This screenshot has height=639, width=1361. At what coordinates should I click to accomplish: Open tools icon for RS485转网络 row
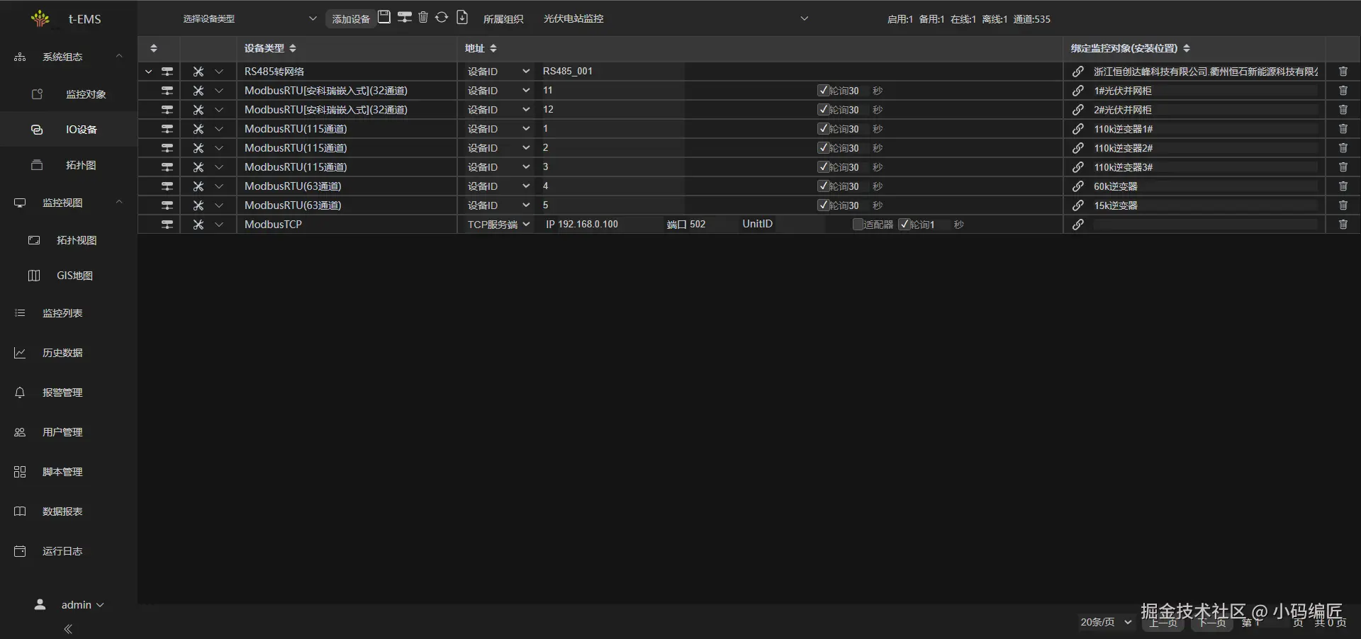tap(198, 72)
